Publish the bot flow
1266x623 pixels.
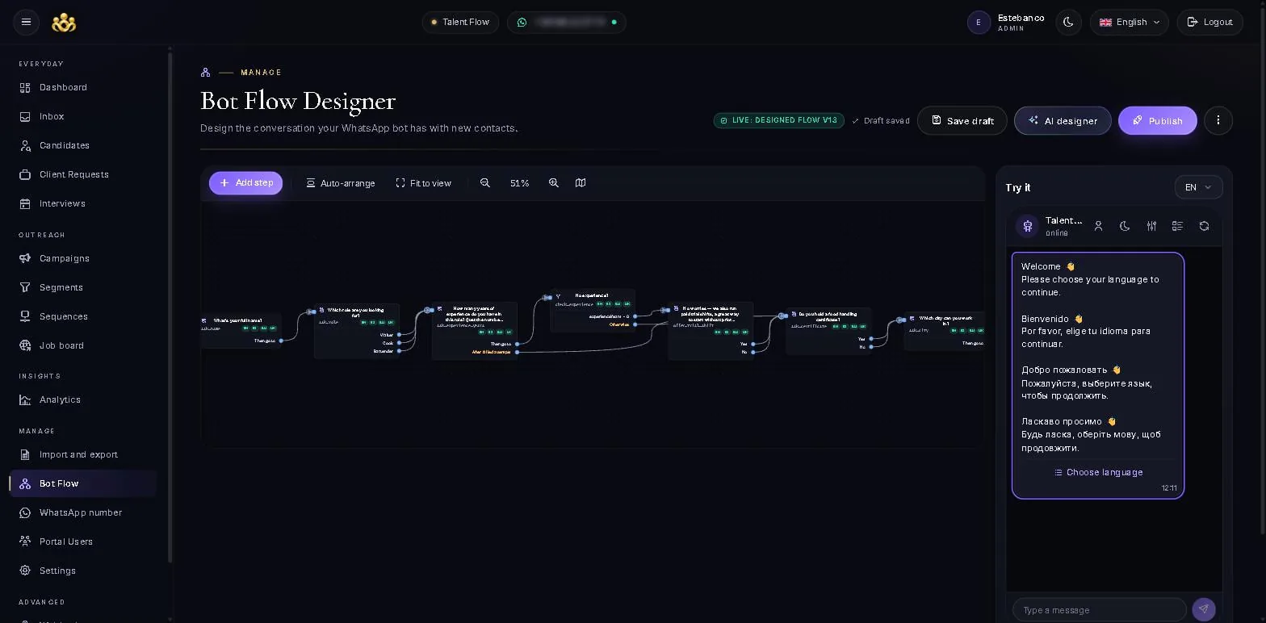pyautogui.click(x=1157, y=120)
